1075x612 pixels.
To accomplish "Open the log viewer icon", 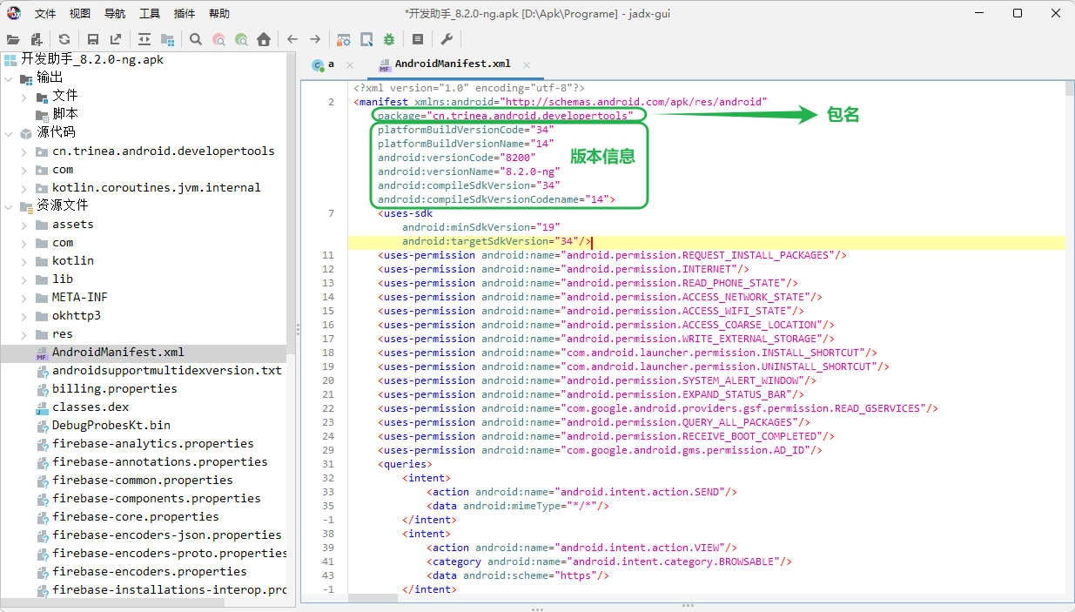I will 418,39.
